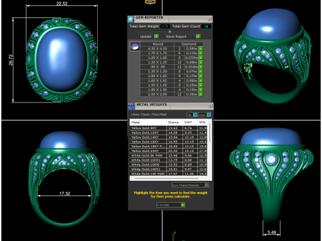Select the Yellow Gold:10KY row
The height and width of the screenshot is (241, 322).
point(168,133)
